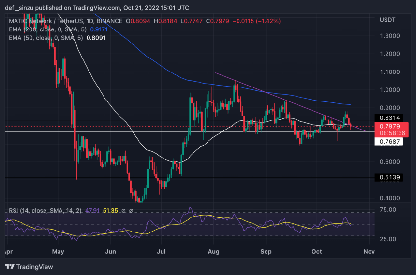
Task: Click the 25.00 RSI axis level
Action: click(388, 239)
